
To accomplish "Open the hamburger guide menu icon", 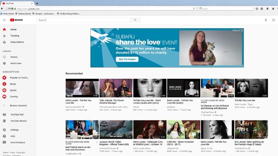I will point(4,20).
